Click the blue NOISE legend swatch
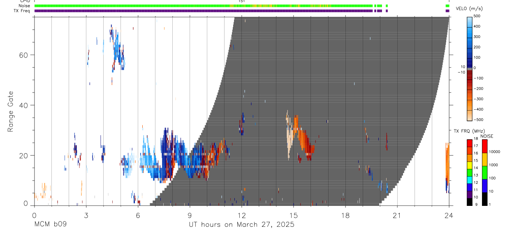 point(484,186)
